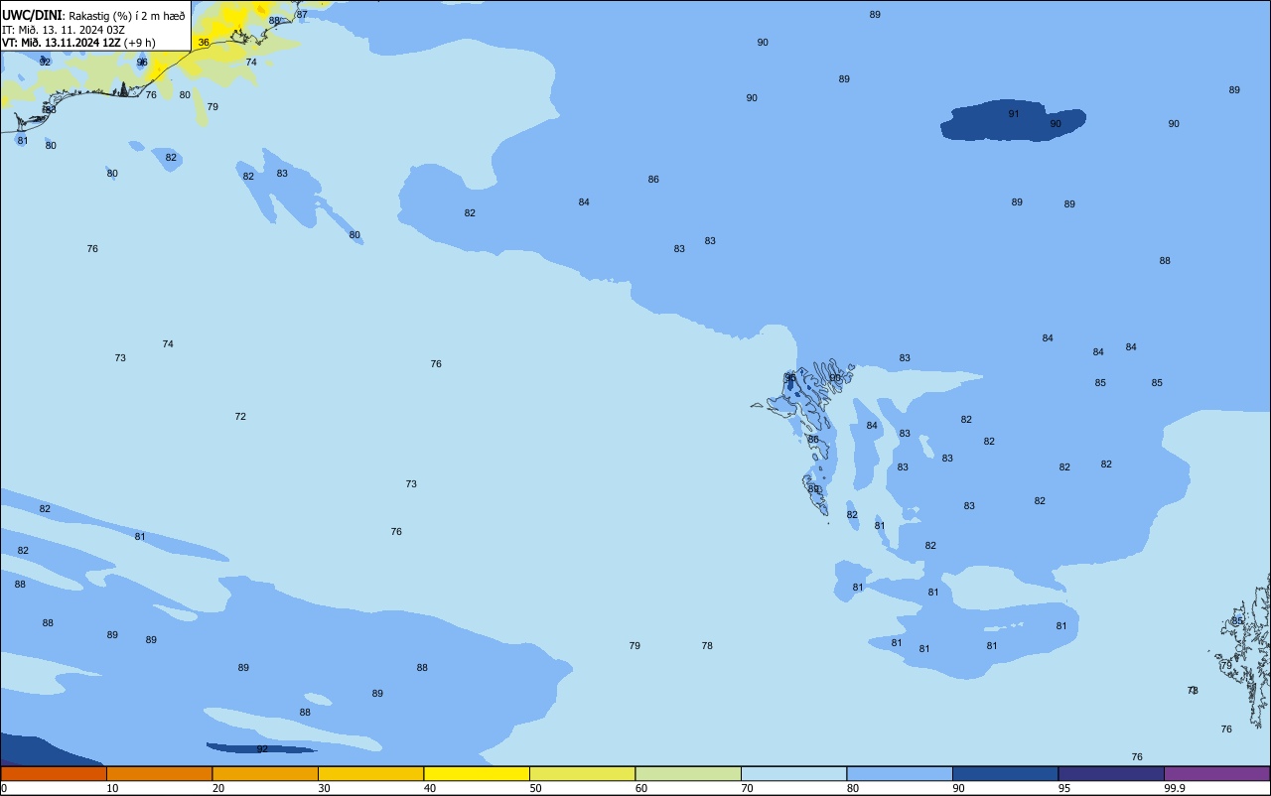Pick the purple above-99.9 legend swatch

[x=1216, y=773]
